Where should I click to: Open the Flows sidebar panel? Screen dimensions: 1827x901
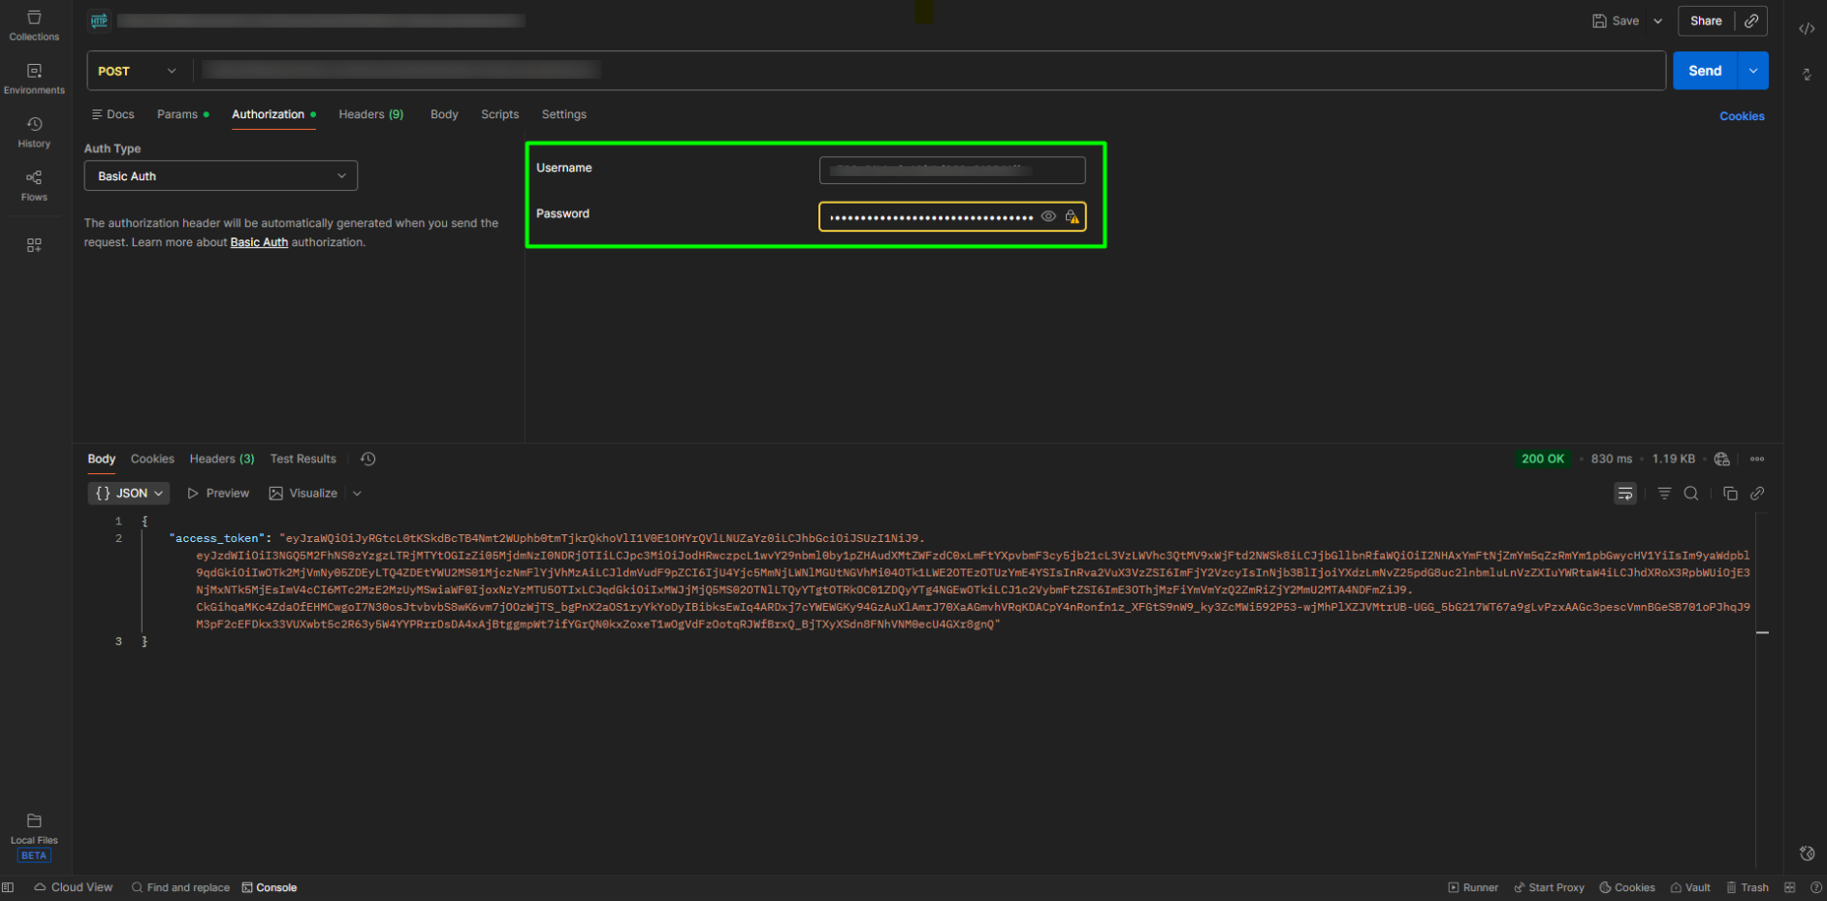(34, 185)
